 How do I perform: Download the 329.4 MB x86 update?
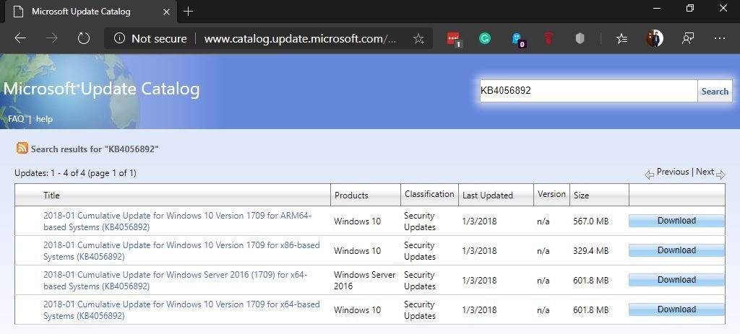tap(676, 250)
